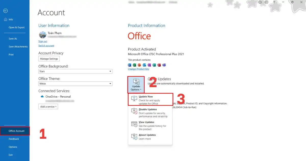
Task: Click the user name Toàn Phạm
Action: coord(55,33)
